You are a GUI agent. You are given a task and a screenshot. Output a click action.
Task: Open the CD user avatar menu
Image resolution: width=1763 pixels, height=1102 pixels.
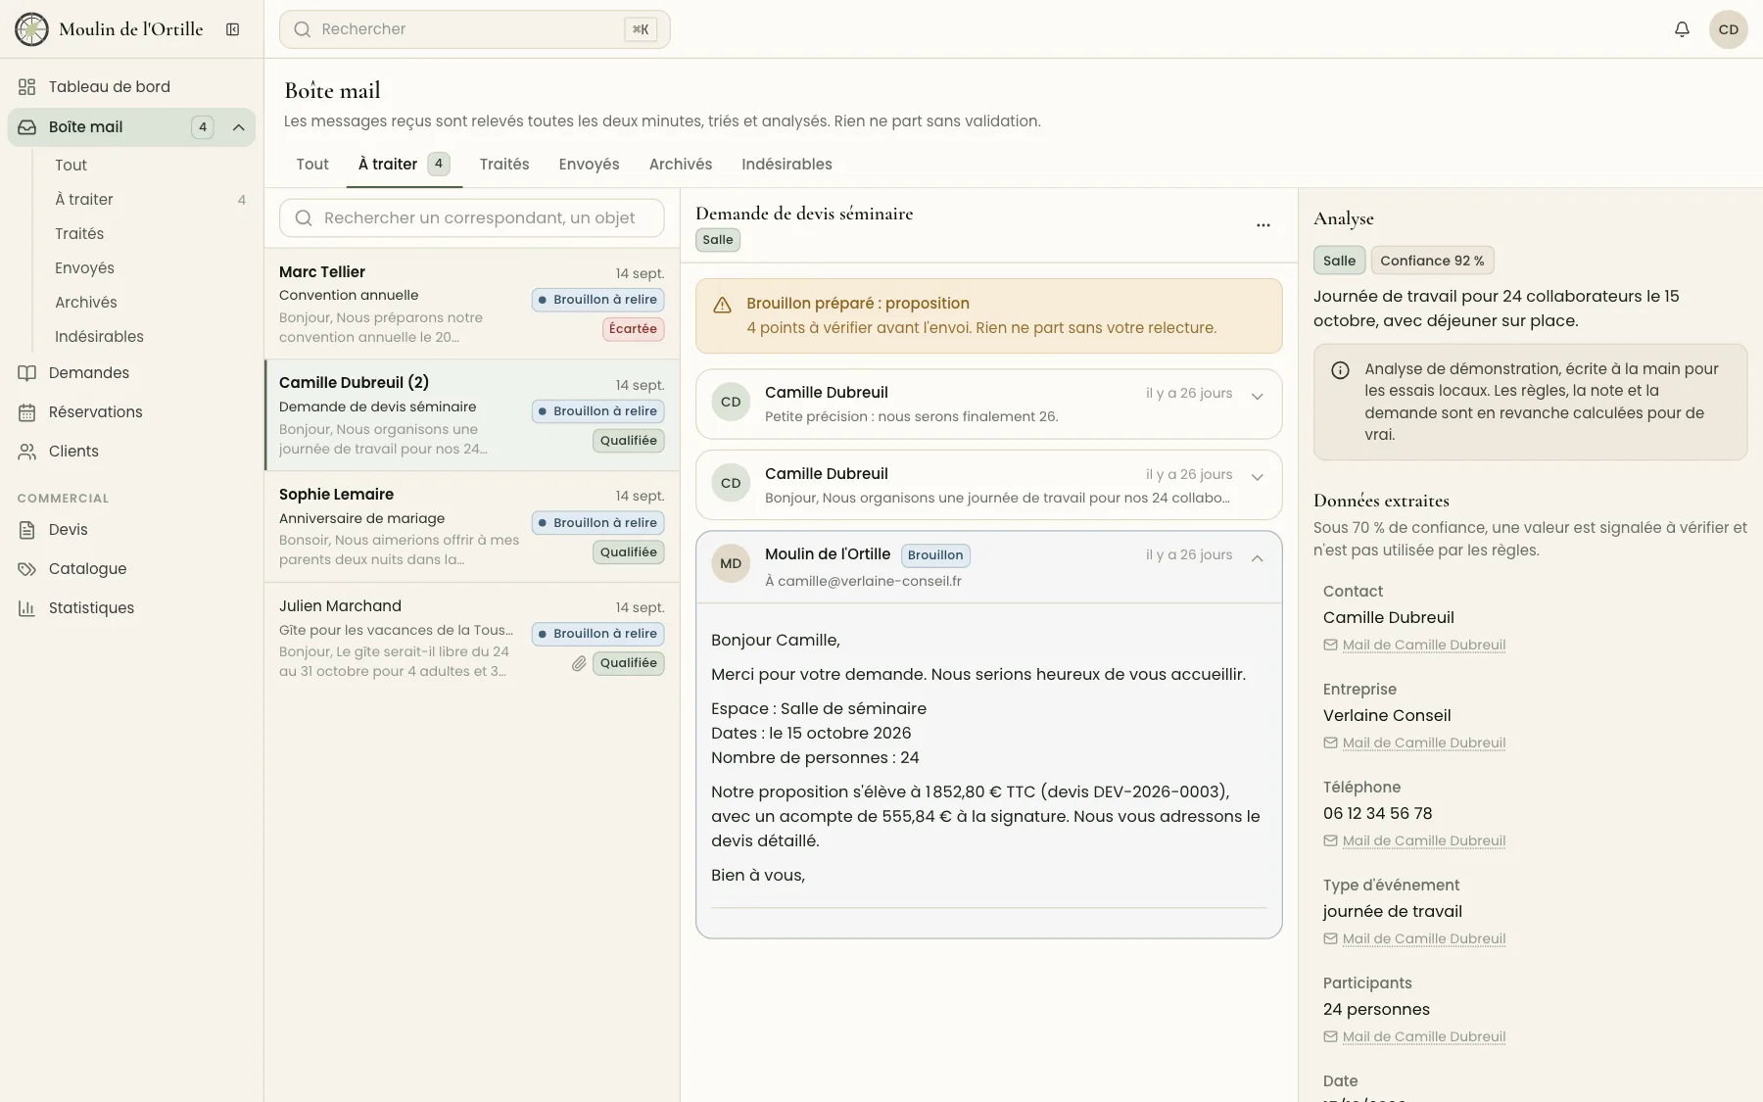point(1729,29)
